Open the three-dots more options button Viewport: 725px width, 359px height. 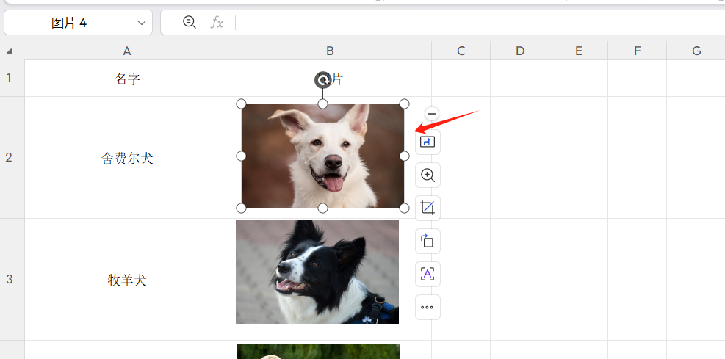(x=428, y=307)
